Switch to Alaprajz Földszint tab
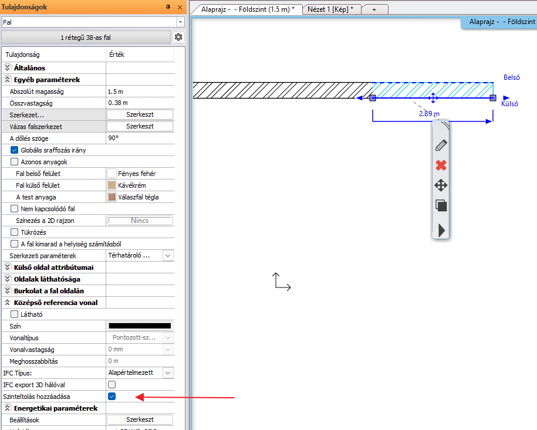 pos(248,9)
